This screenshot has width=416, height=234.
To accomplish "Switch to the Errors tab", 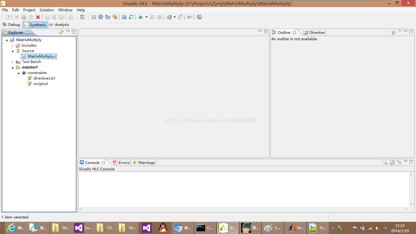I will point(121,162).
